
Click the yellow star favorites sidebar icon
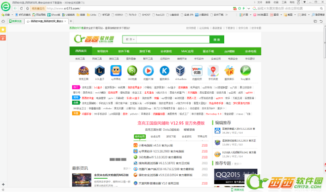(x=3, y=30)
